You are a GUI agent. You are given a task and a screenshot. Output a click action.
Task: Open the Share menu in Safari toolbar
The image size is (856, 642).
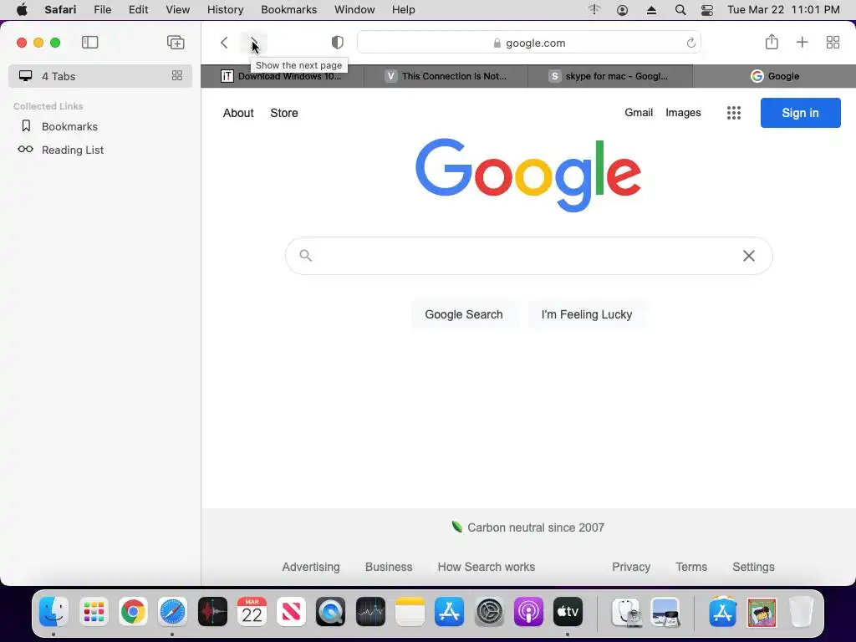[x=772, y=42]
